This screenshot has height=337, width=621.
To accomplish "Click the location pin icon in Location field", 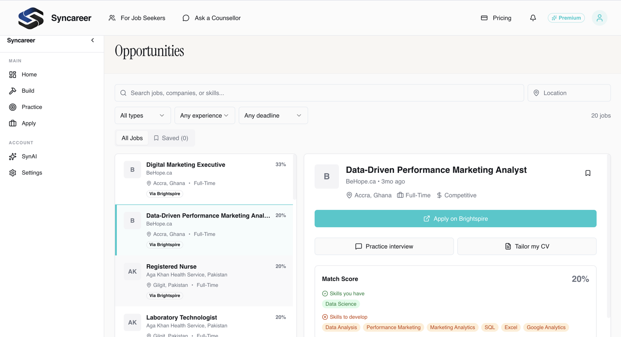I will [536, 93].
